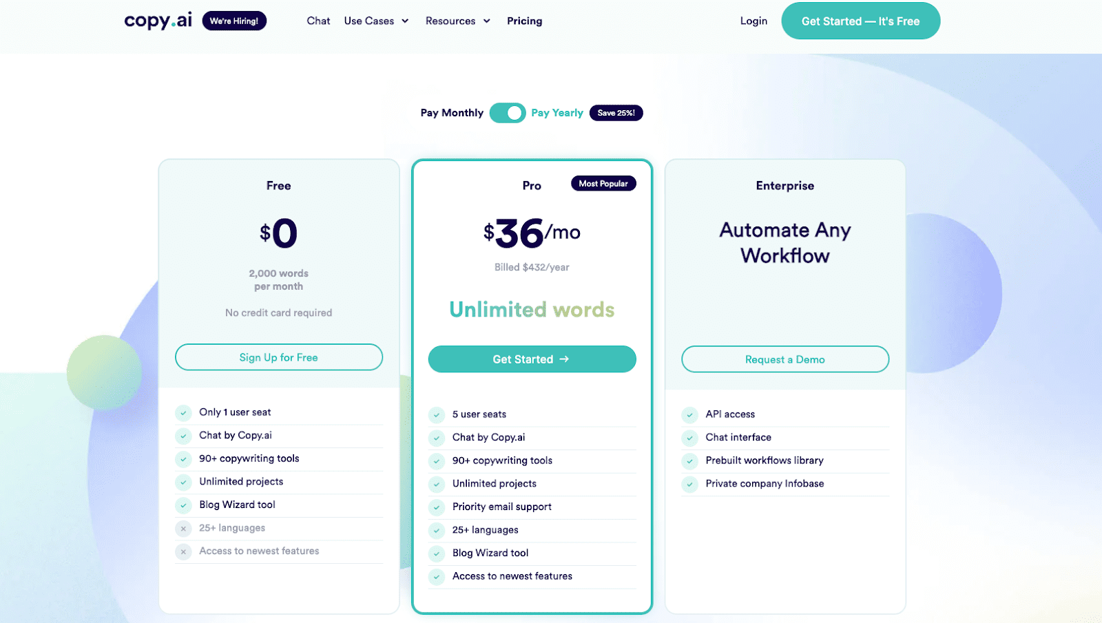Click checkmark beside Free plan Blog Wizard tool
This screenshot has height=623, width=1102.
183,505
